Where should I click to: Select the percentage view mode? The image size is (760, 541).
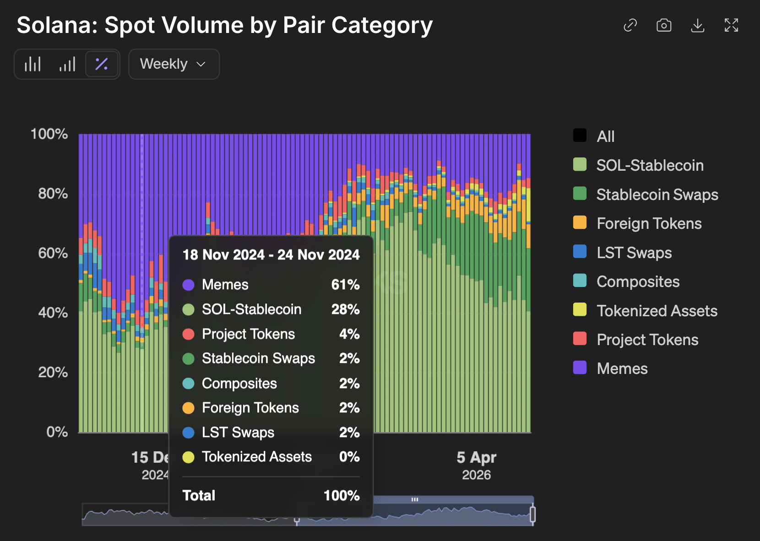tap(102, 64)
